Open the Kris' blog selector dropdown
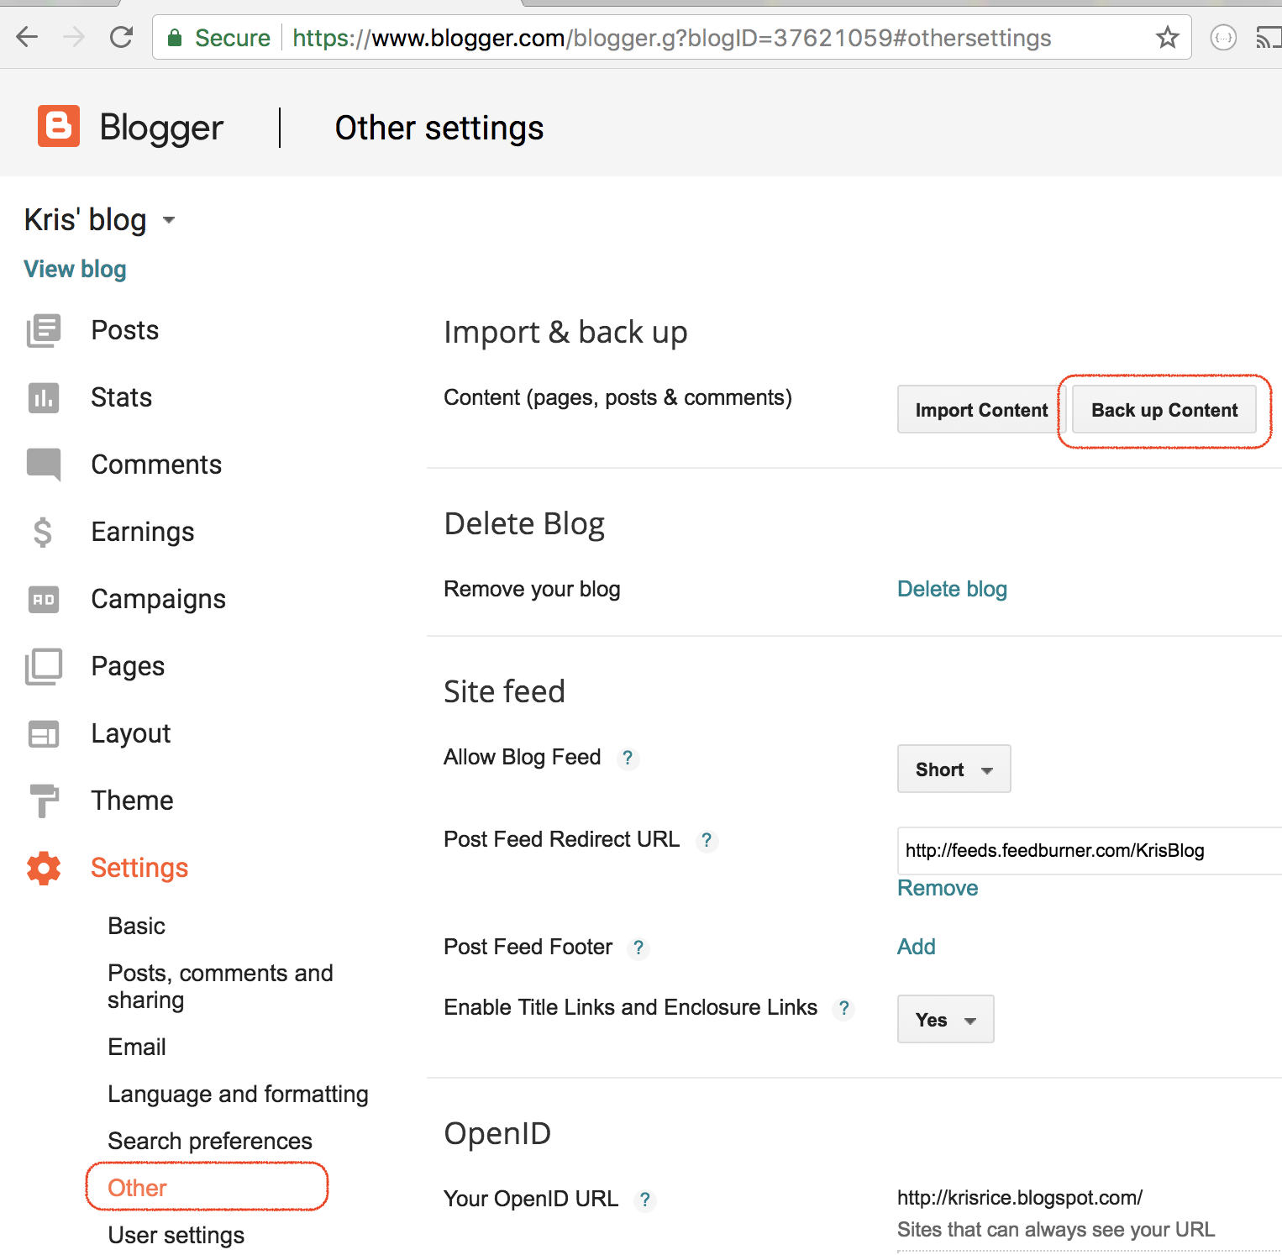Image resolution: width=1282 pixels, height=1255 pixels. click(x=169, y=220)
